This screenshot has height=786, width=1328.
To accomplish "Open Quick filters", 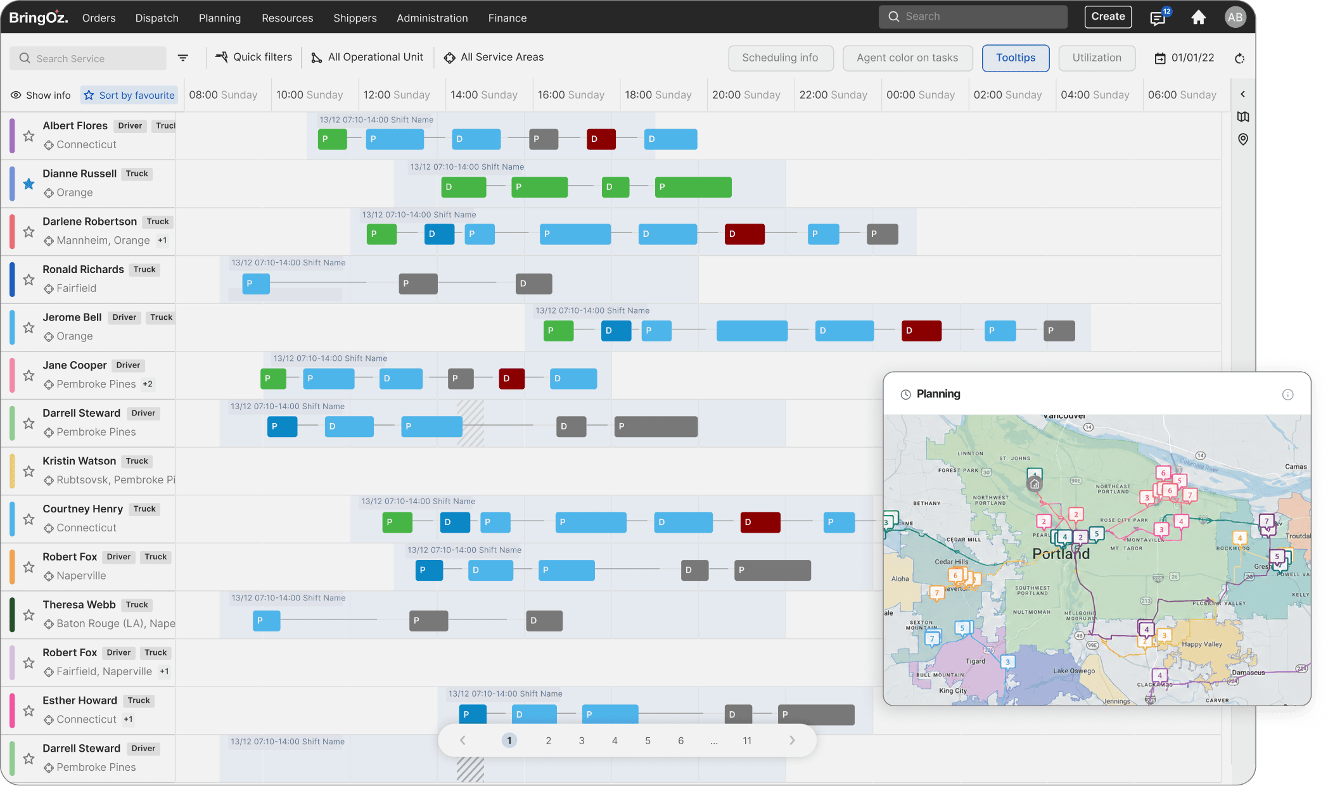I will click(254, 57).
